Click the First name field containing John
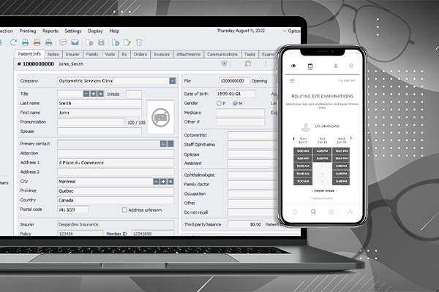This screenshot has width=439, height=292. (100, 112)
